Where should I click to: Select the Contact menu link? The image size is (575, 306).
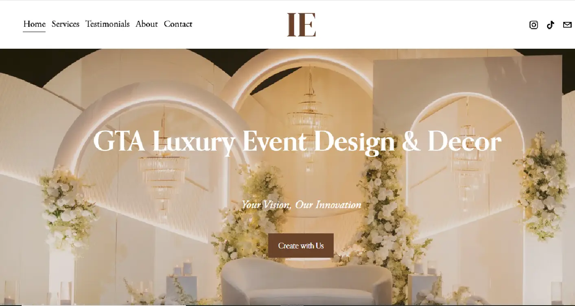tap(178, 24)
